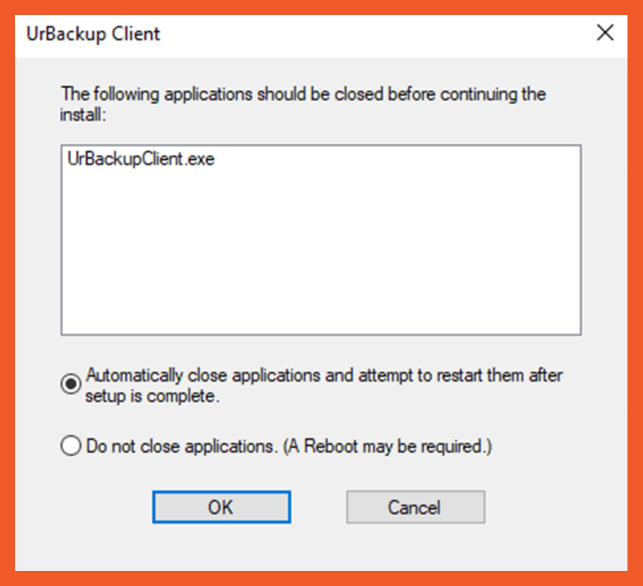Select UrBackupClient.exe in the applications list
Viewport: 643px width, 586px height.
[x=141, y=160]
